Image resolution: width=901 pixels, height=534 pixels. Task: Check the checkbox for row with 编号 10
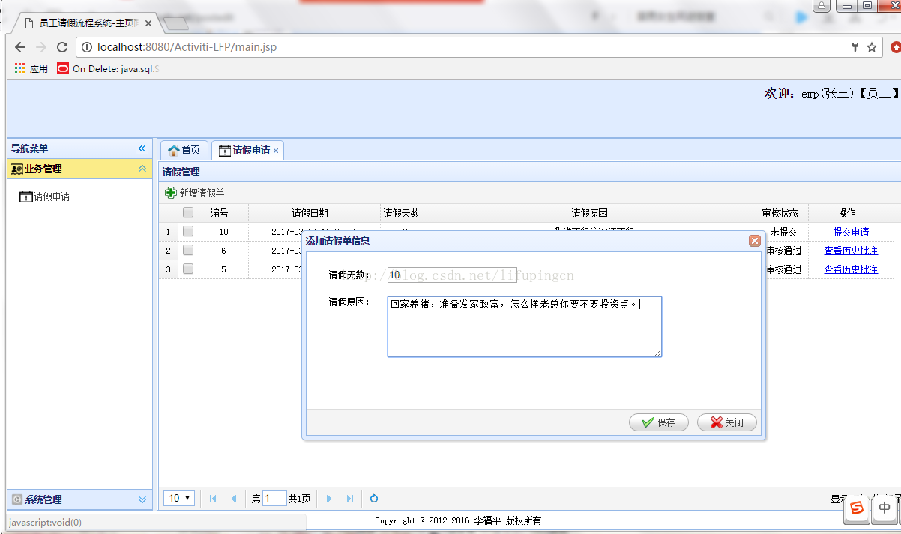pos(187,232)
